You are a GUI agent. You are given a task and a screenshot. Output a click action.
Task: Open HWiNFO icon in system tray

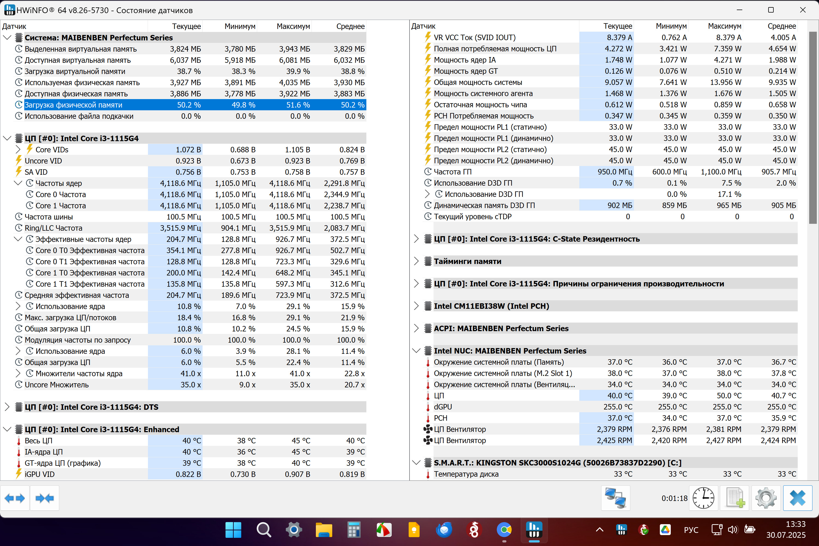pos(621,530)
